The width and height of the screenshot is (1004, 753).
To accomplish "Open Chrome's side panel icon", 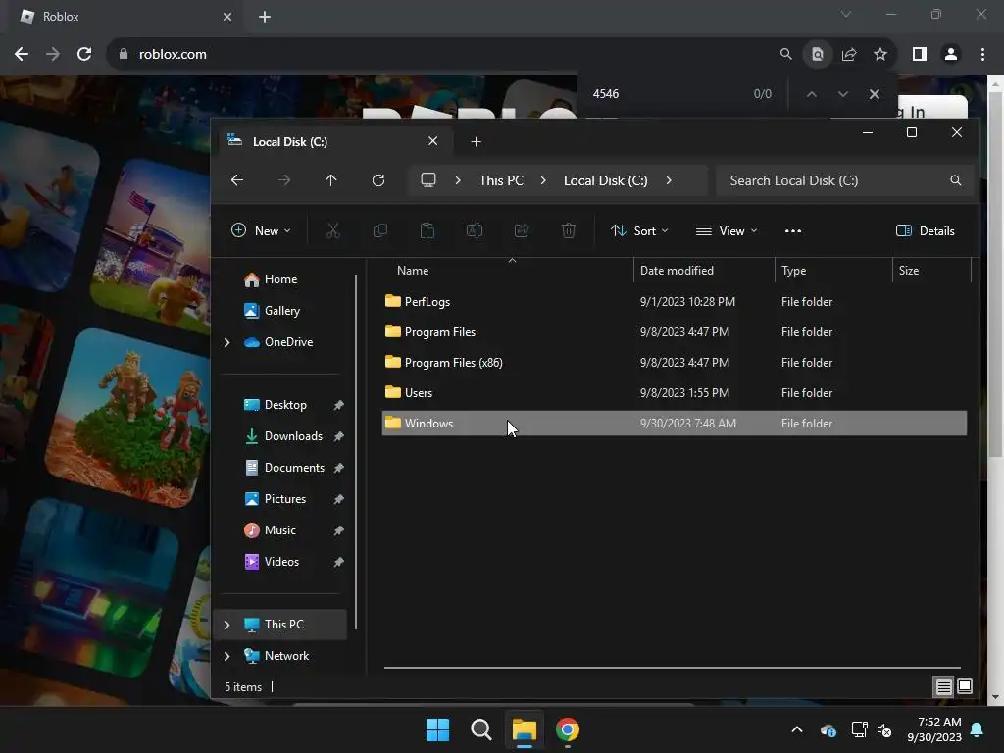I will [x=920, y=55].
